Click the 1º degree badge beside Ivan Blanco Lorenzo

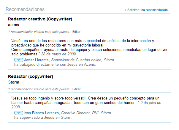click(18, 113)
